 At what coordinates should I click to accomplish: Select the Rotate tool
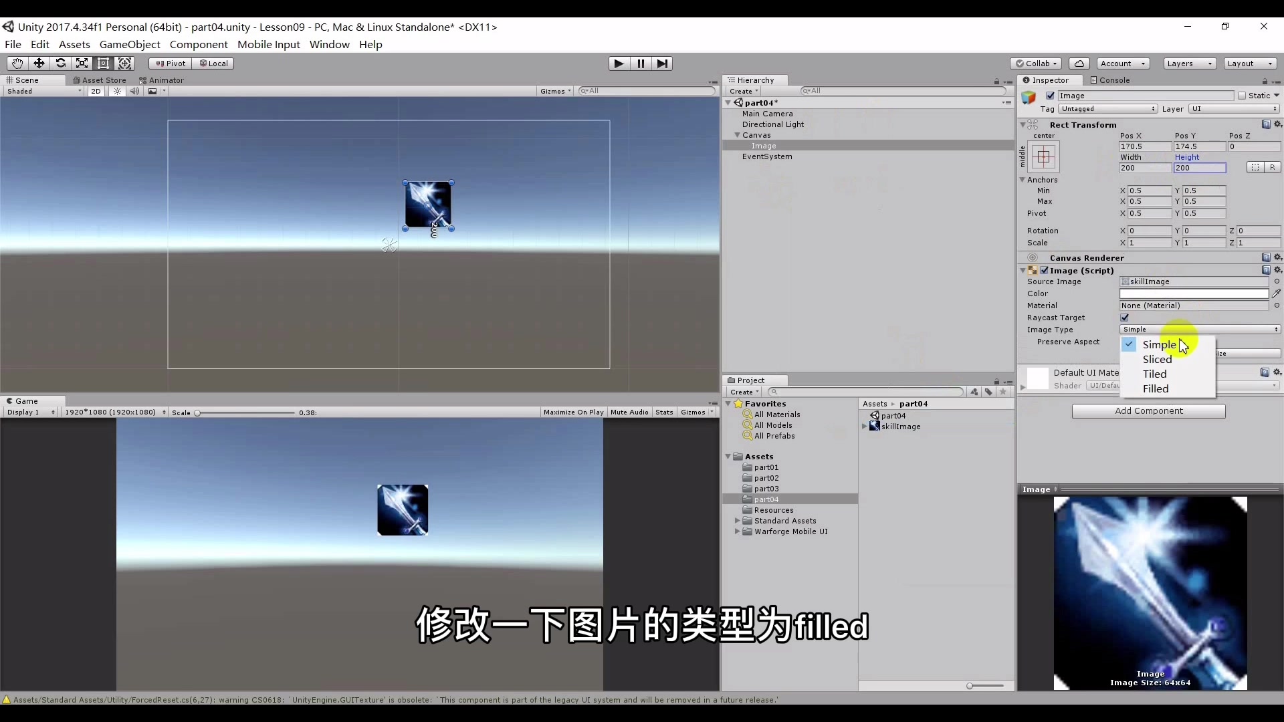click(61, 63)
